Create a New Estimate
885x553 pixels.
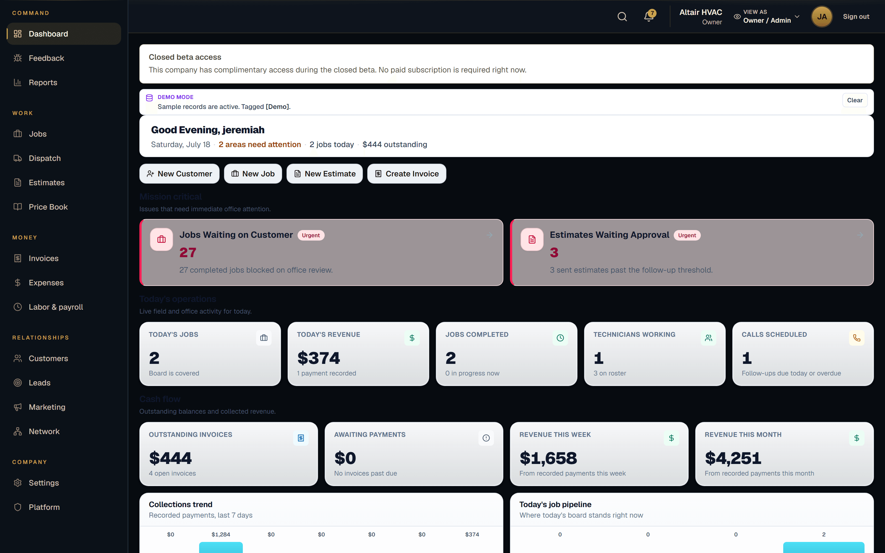324,174
